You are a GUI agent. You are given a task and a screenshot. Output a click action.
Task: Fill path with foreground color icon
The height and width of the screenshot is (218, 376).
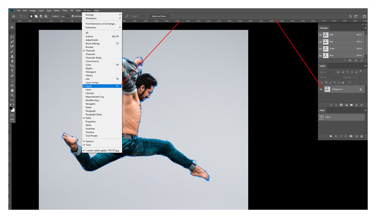[x=331, y=136]
